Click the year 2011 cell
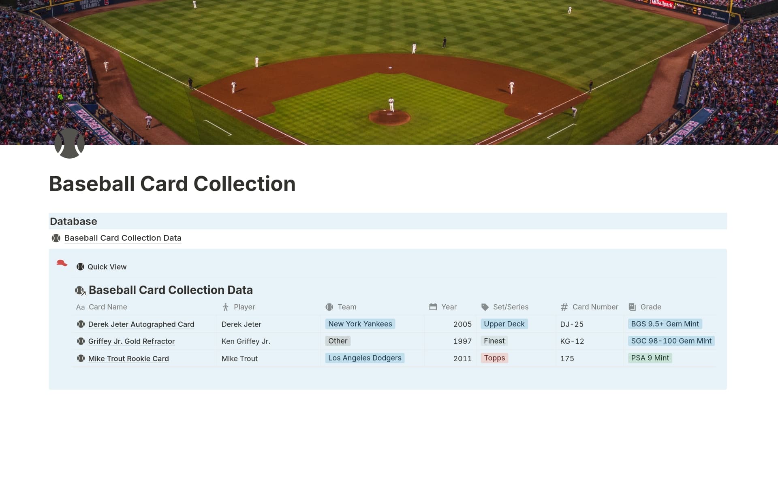Viewport: 778px width, 485px height. click(x=450, y=359)
